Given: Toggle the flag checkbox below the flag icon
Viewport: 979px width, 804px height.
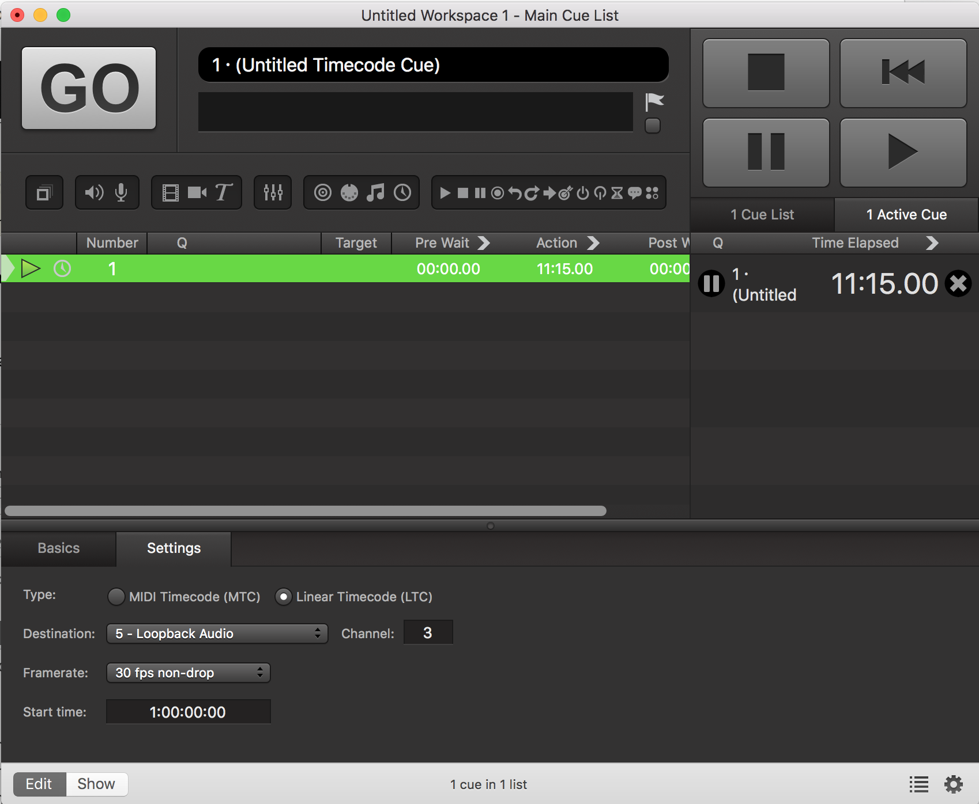Looking at the screenshot, I should point(653,126).
